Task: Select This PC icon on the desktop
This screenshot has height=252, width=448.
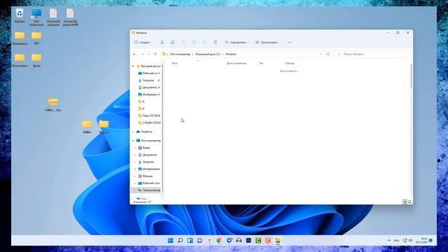Action: (x=36, y=17)
